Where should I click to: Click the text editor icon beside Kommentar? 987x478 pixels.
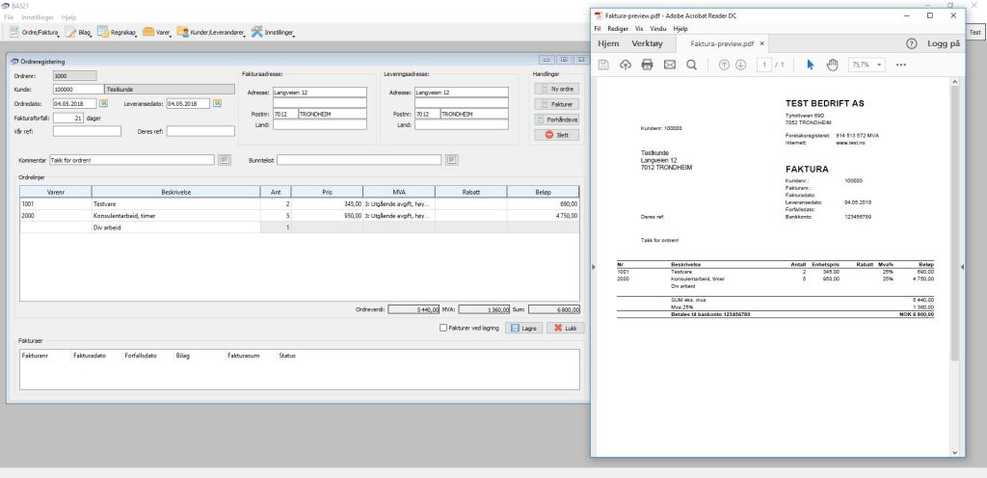pos(225,160)
